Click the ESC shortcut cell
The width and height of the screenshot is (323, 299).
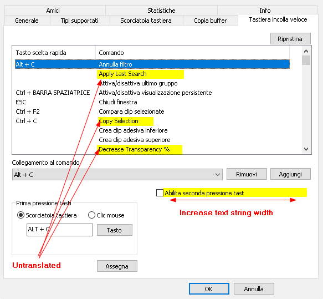pyautogui.click(x=21, y=102)
